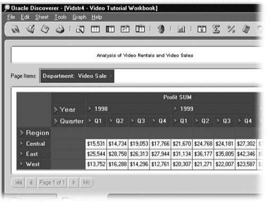This screenshot has width=267, height=206.
Task: Click the New Sheet wizard icon
Action: pyautogui.click(x=80, y=29)
